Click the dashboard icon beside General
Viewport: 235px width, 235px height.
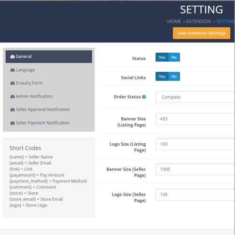[x=12, y=57]
